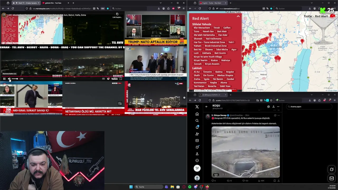The height and width of the screenshot is (190, 338).
Task: Adjust the YouTube volume slider
Action: (x=15, y=79)
